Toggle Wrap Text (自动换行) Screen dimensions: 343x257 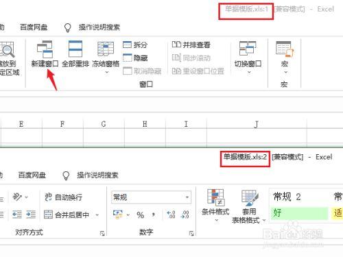click(63, 197)
